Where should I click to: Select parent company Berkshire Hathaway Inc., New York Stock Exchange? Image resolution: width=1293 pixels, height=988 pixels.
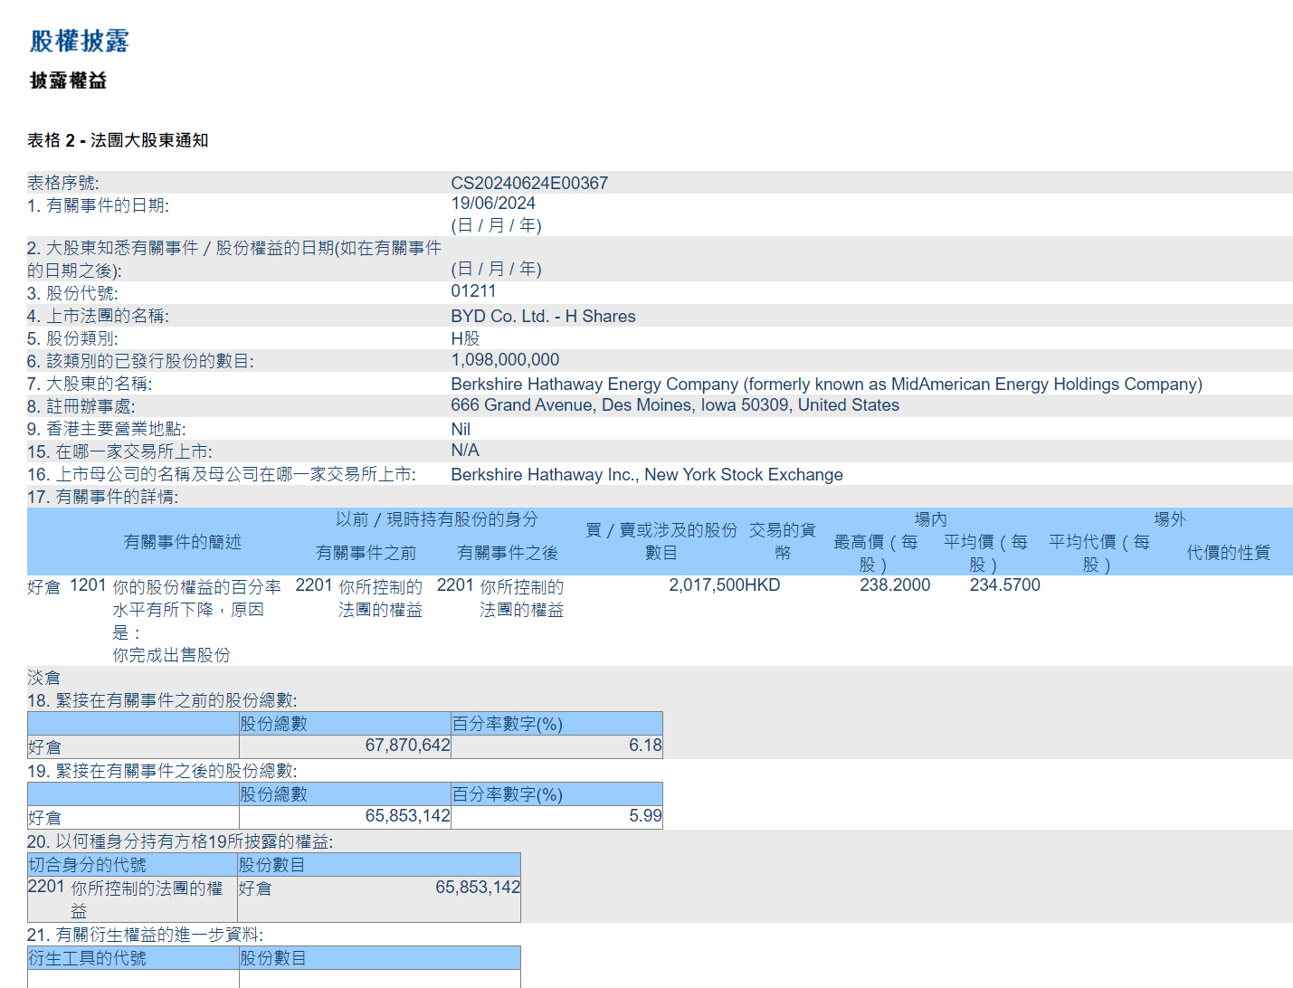pyautogui.click(x=647, y=474)
